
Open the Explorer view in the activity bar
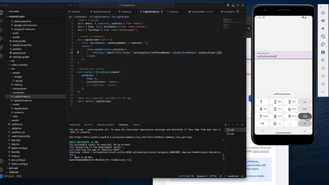click(1, 12)
